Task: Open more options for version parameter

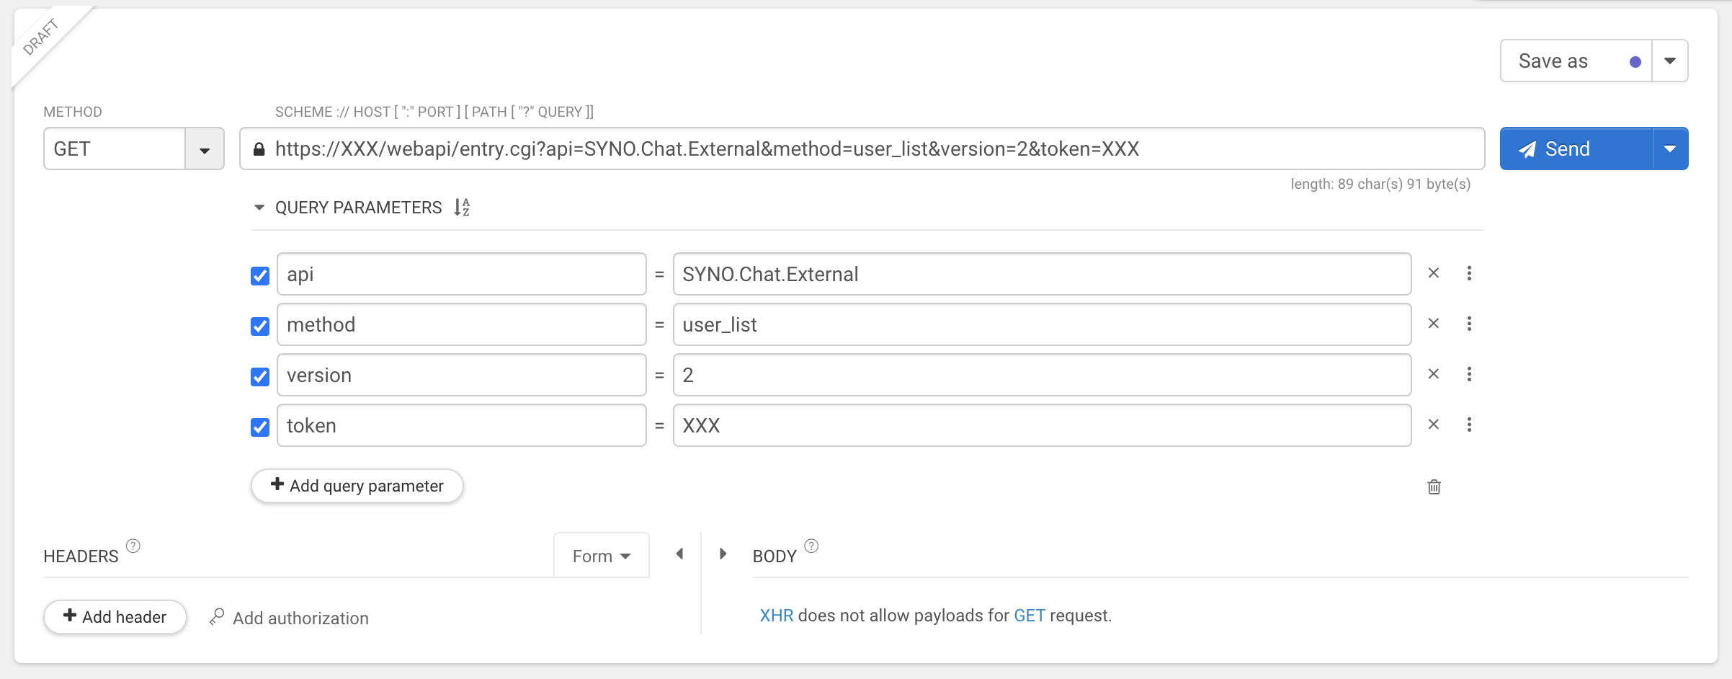Action: tap(1469, 374)
